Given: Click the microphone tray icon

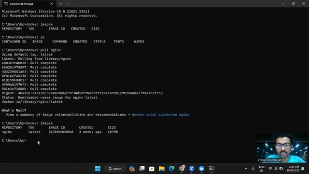Looking at the screenshot, I should [253, 169].
